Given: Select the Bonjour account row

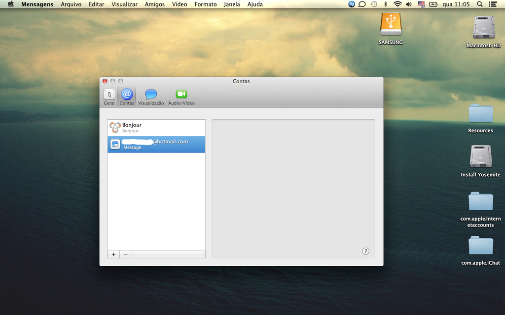Looking at the screenshot, I should click(156, 127).
